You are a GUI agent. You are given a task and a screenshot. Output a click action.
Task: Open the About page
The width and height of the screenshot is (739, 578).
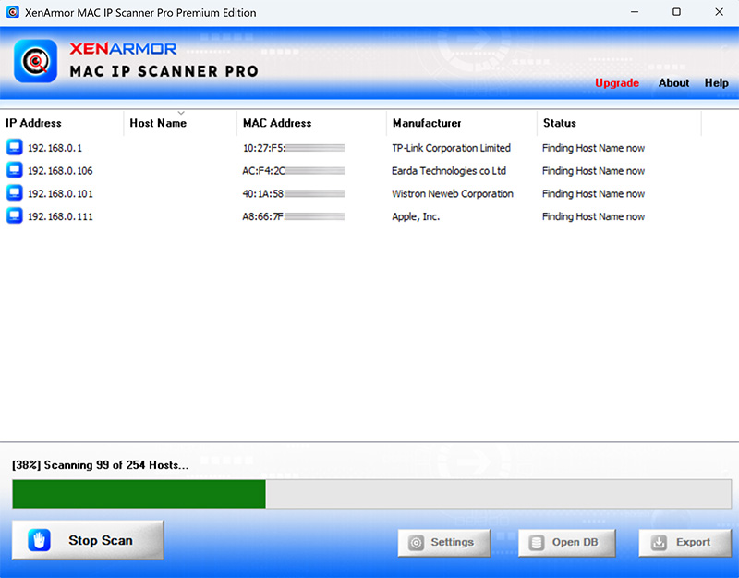click(x=673, y=83)
